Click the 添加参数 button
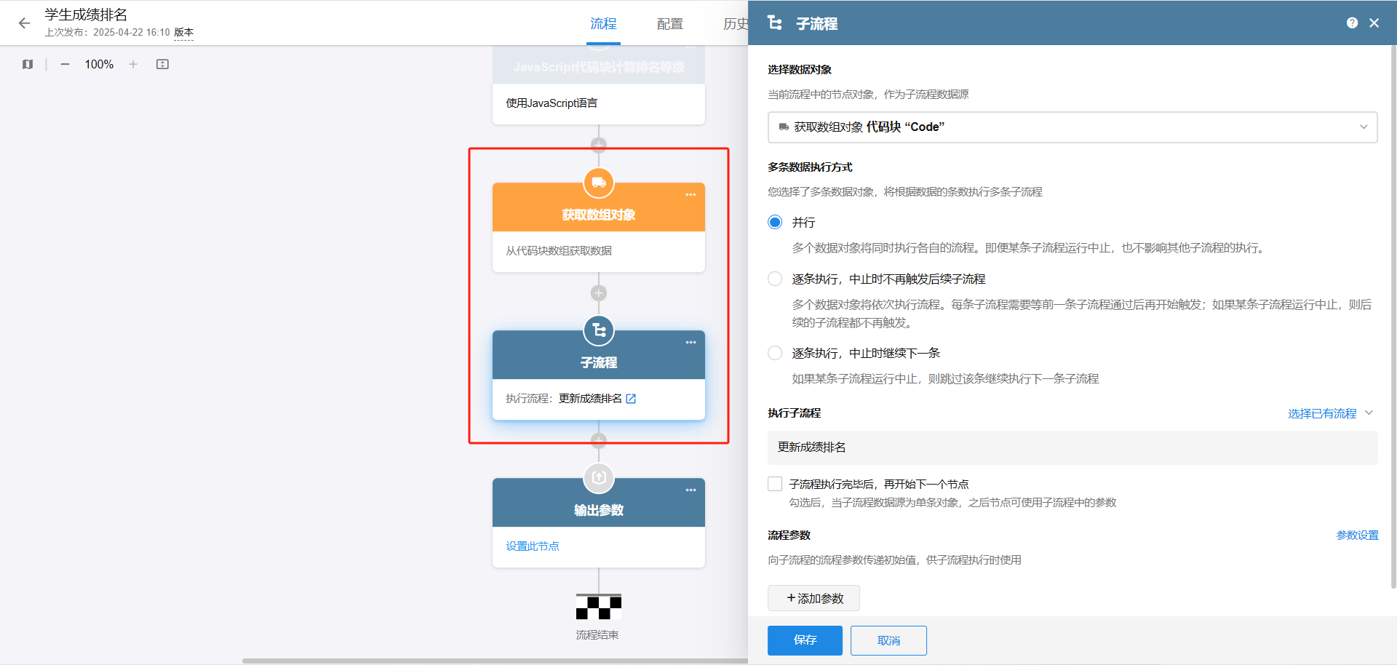The image size is (1397, 665). click(x=813, y=598)
